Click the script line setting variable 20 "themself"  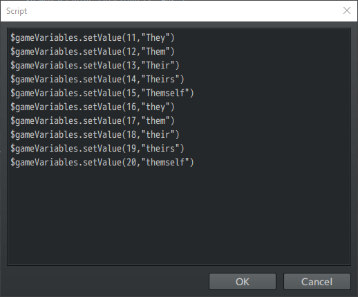tap(102, 162)
